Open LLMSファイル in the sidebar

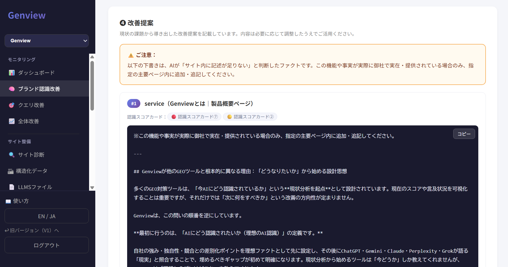[x=45, y=187]
